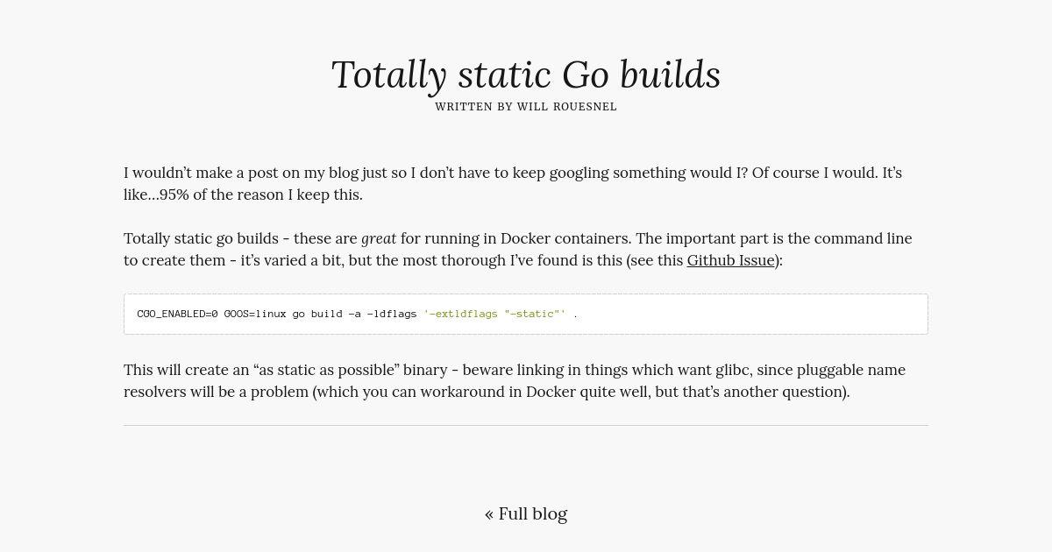
Task: Click the "Totally static Go builds" title
Action: 526,74
